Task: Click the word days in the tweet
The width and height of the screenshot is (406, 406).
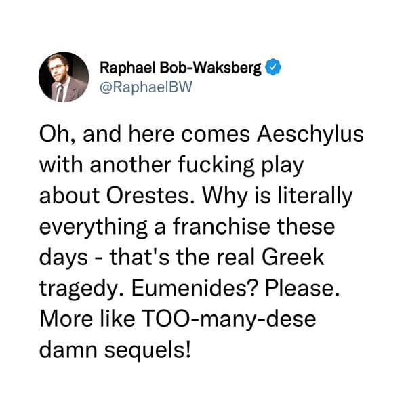Action: 64,258
